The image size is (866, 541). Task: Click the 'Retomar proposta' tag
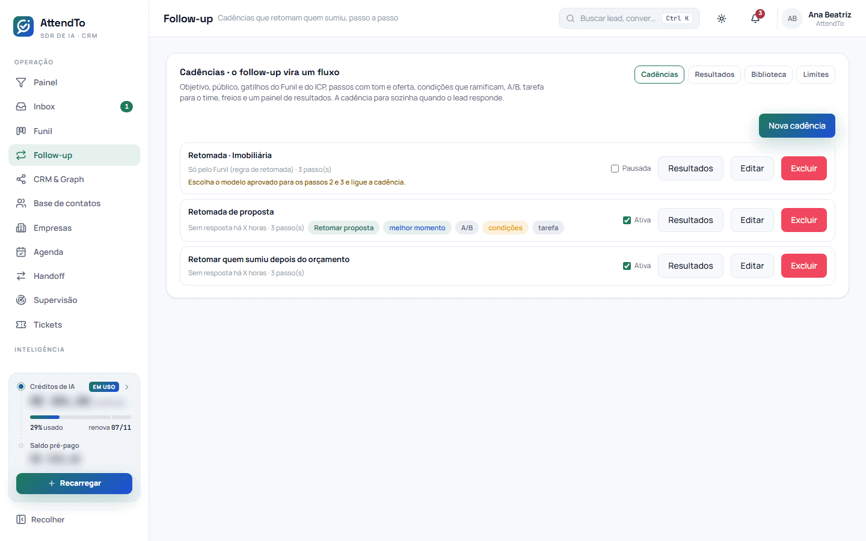coord(343,228)
